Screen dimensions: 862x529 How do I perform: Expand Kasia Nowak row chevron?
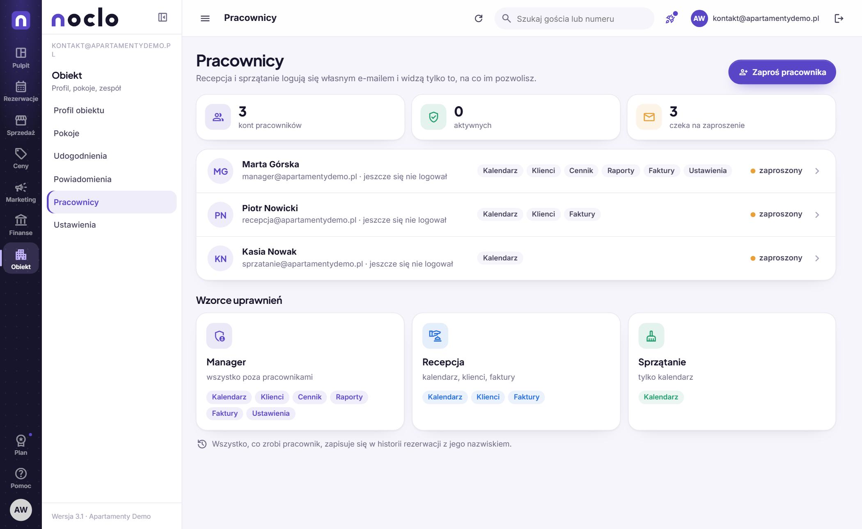pyautogui.click(x=817, y=258)
